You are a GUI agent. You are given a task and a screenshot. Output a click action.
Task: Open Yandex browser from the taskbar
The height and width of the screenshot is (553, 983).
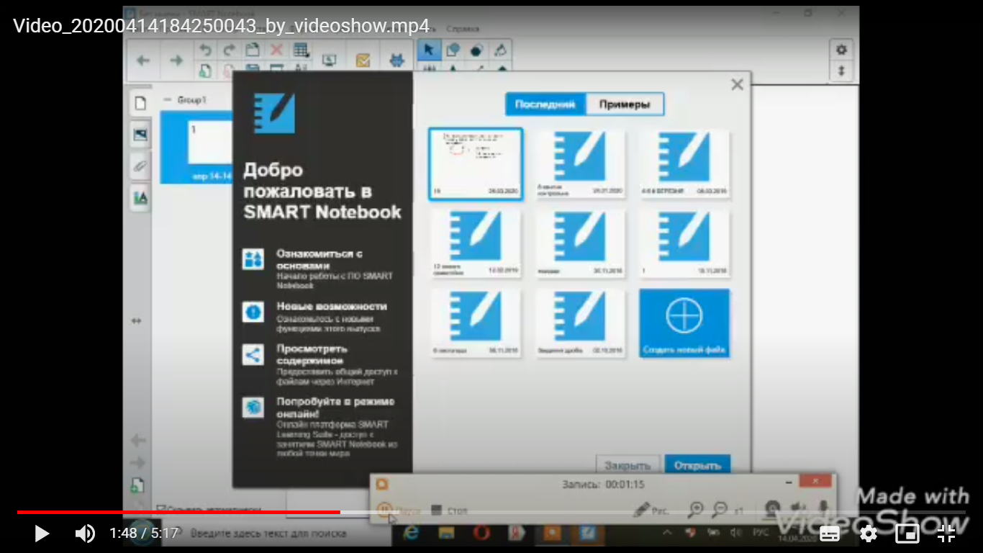coord(517,534)
